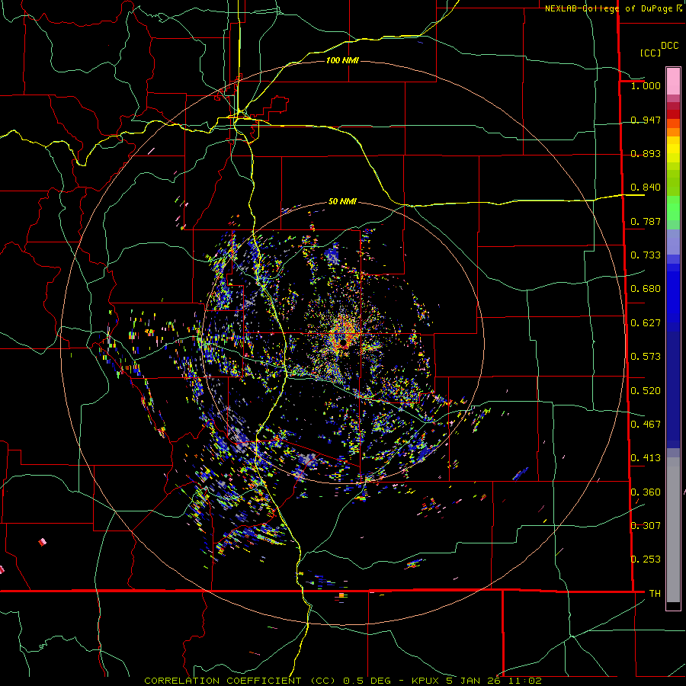Click the DCC label above the color bar
This screenshot has height=686, width=686.
click(x=669, y=46)
